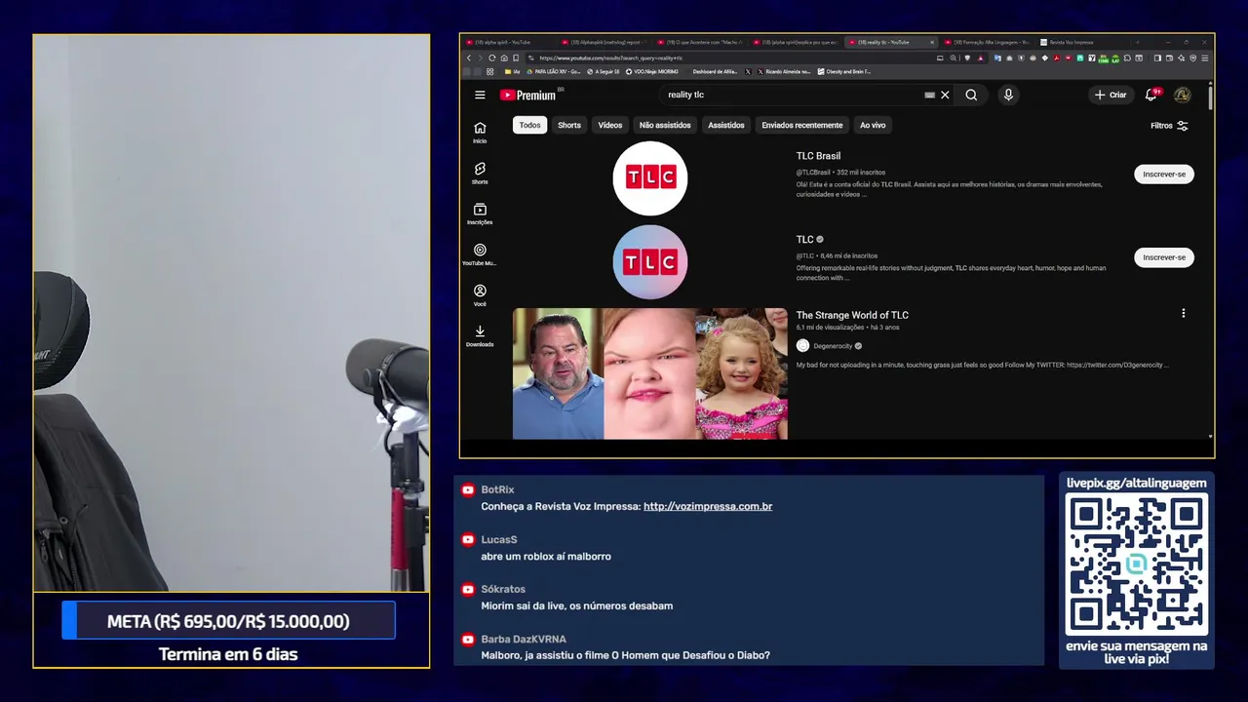Open Shorts from the left sidebar

480,174
